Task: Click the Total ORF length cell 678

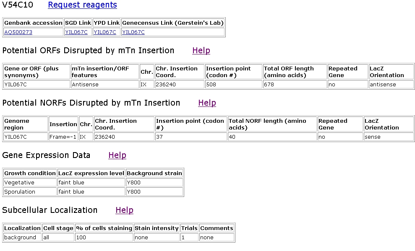Action: [295, 84]
